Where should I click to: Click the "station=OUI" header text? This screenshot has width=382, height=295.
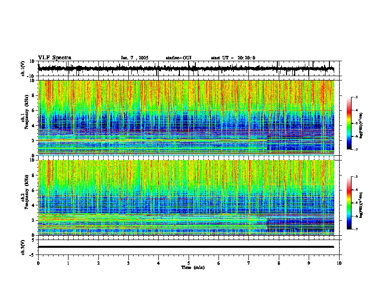point(178,58)
